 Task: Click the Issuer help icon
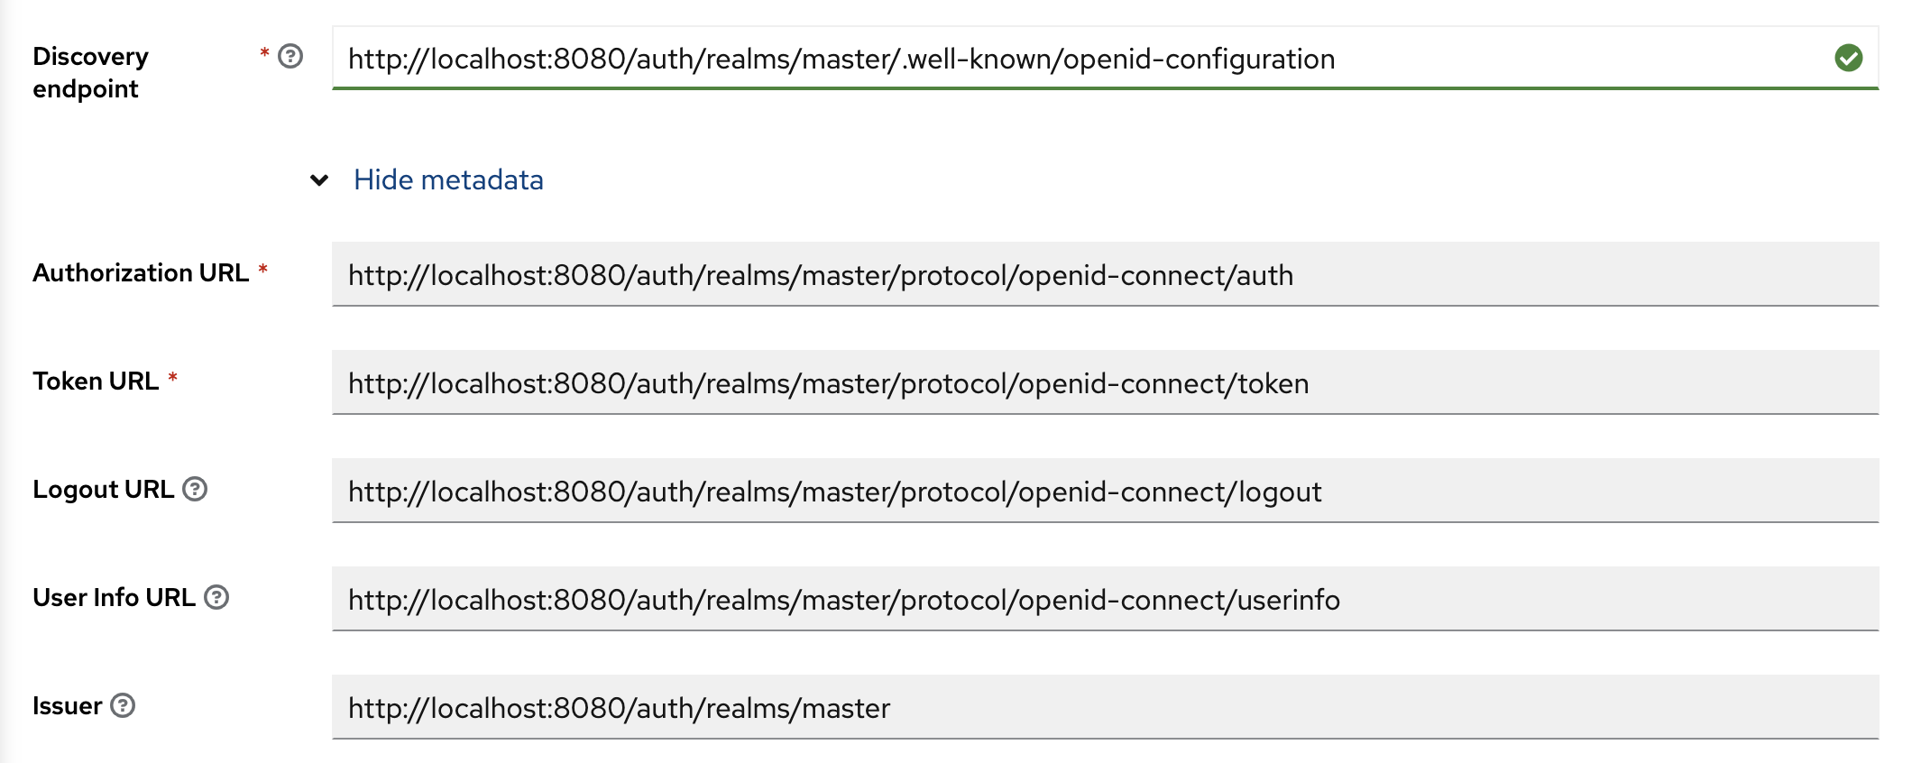124,707
